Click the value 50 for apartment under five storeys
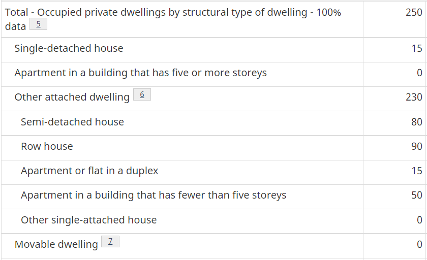Viewport: 427px width, 260px height. click(x=417, y=195)
